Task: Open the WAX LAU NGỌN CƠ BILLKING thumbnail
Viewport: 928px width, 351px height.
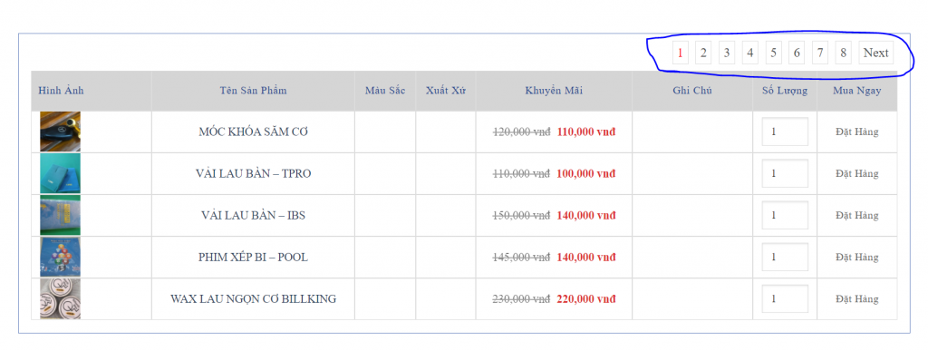Action: [61, 299]
